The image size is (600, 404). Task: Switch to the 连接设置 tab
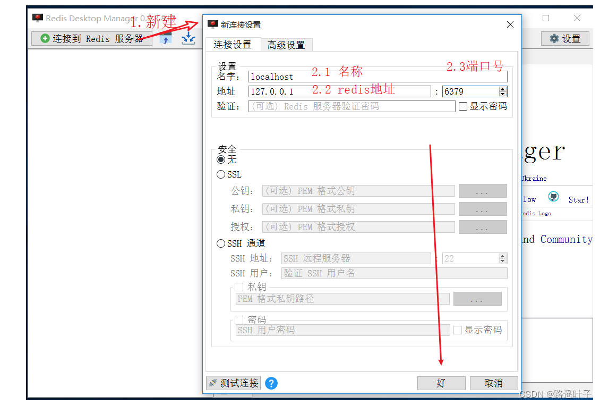(233, 45)
